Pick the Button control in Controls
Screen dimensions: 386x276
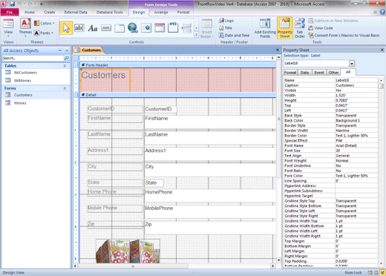(x=106, y=28)
